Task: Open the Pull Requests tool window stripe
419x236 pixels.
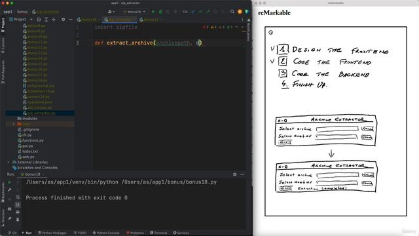Action: click(3, 71)
